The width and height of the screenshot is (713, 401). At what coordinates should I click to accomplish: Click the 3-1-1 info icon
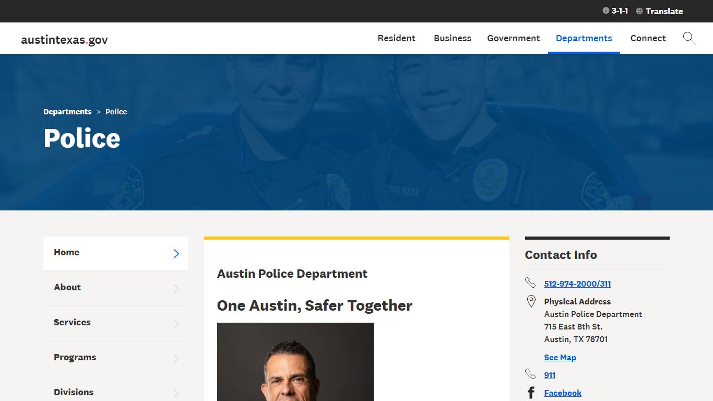[x=606, y=11]
